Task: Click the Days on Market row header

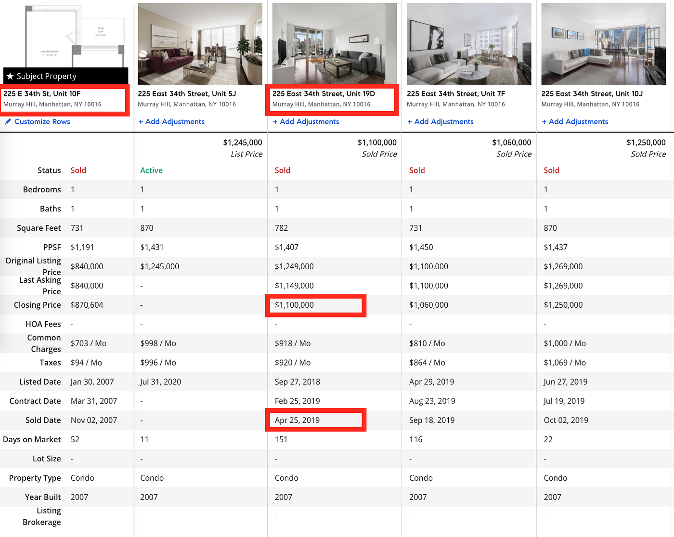Action: pos(32,439)
